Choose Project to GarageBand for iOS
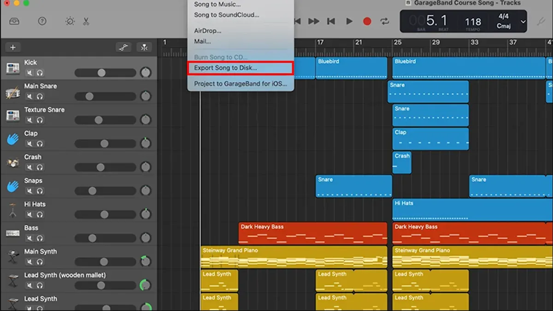The width and height of the screenshot is (553, 311). coord(241,84)
